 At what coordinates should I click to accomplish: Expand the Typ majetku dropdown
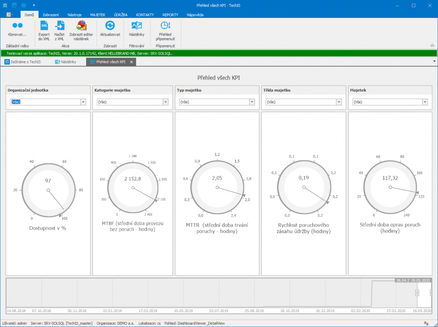(252, 102)
